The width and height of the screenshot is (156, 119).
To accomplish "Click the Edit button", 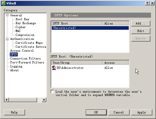I will (141, 31).
